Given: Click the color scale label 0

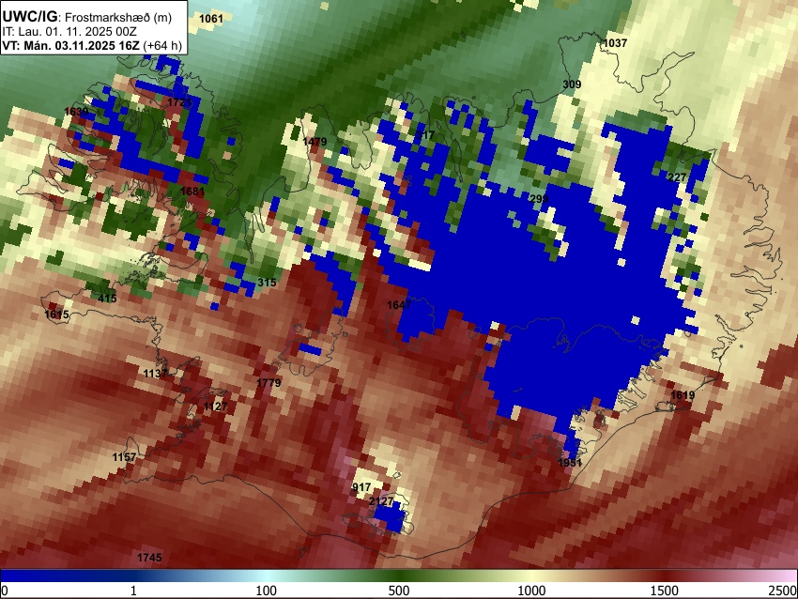Looking at the screenshot, I should [5, 591].
